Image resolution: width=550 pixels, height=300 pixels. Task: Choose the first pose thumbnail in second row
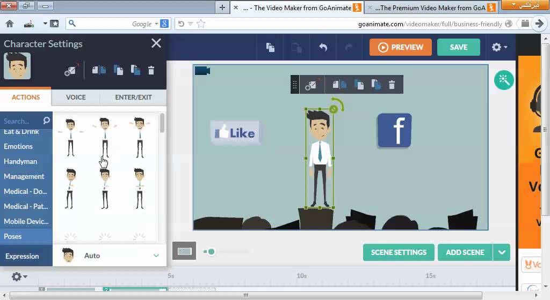pos(70,189)
